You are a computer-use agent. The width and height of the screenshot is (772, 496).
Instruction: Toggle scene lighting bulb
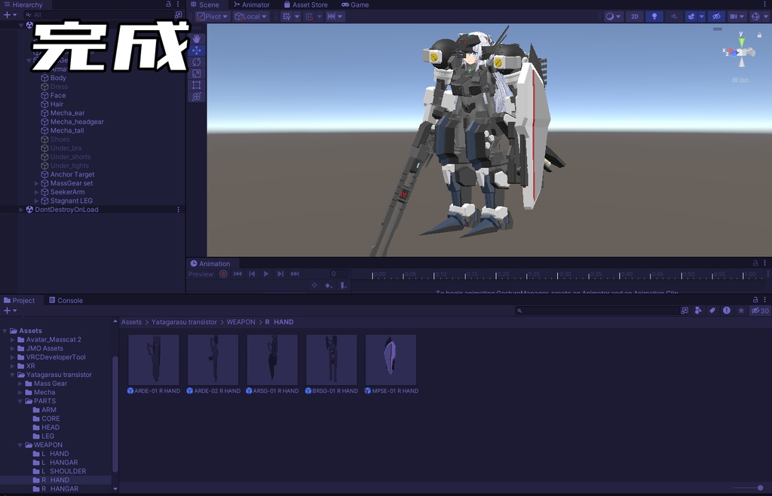point(654,17)
